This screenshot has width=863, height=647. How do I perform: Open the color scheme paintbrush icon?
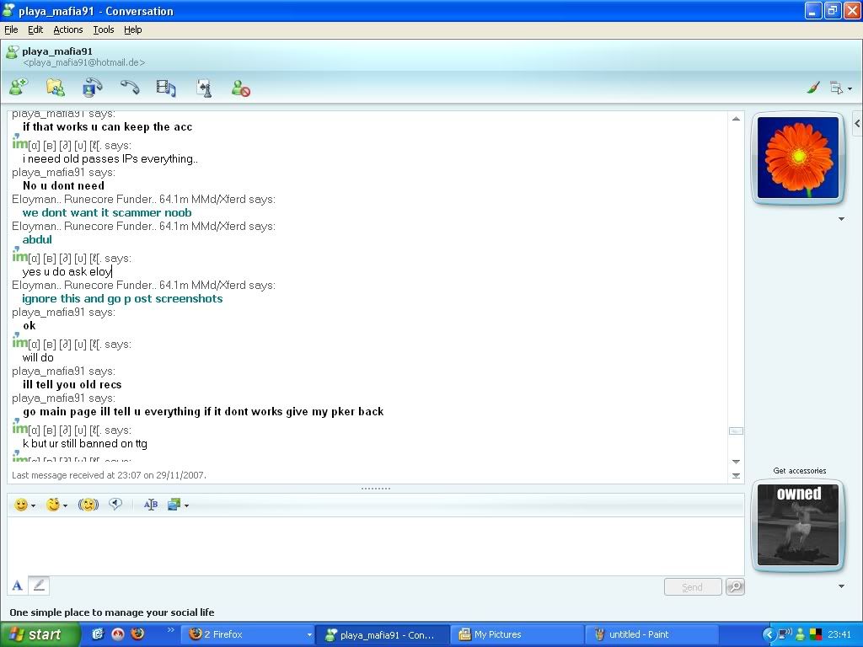tap(813, 88)
